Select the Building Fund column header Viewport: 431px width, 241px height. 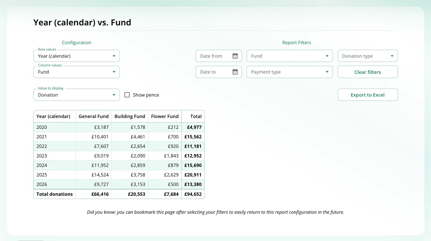(x=130, y=116)
